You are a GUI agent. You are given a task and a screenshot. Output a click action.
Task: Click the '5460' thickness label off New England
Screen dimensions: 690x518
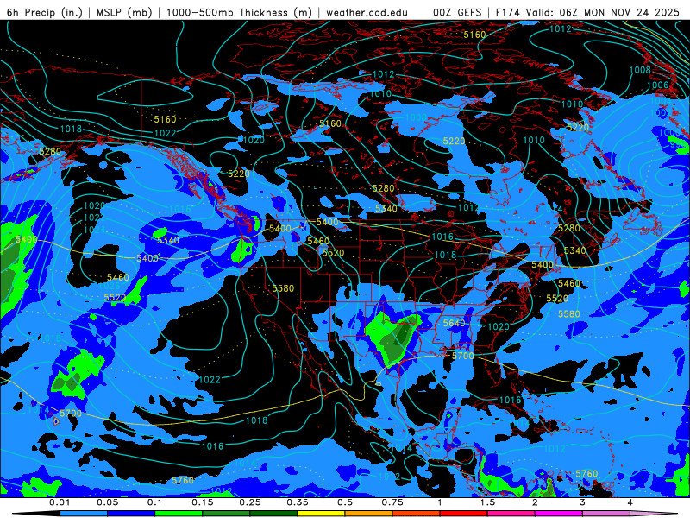(x=569, y=283)
